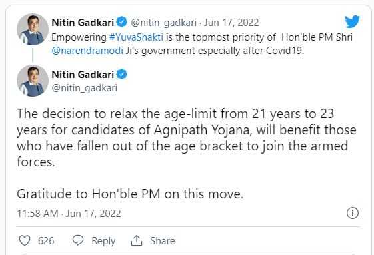Viewport: 374px width, 255px height.
Task: Click @nitin_gadkari handle under second name
Action: [85, 88]
